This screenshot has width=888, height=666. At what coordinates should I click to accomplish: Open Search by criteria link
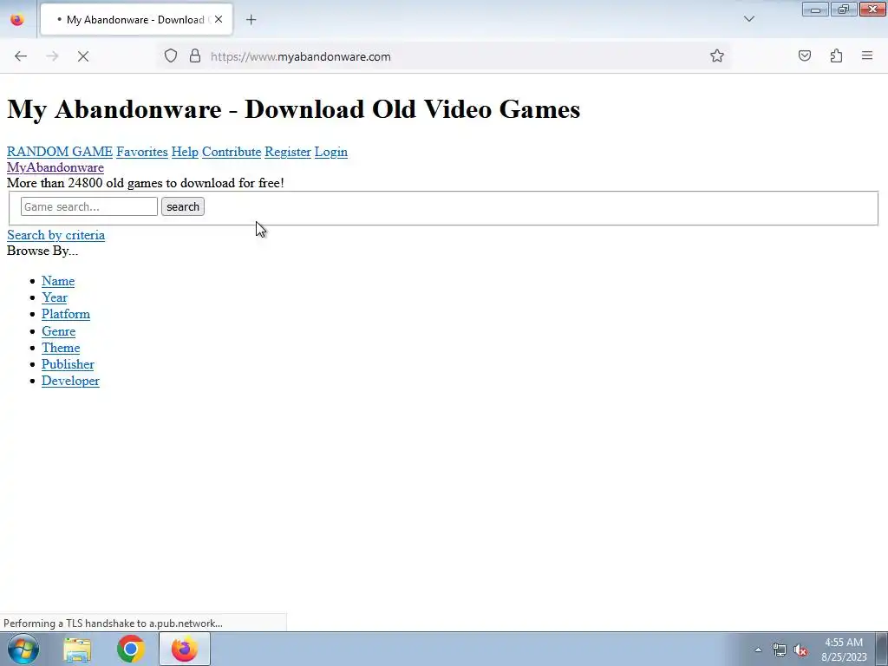point(56,235)
